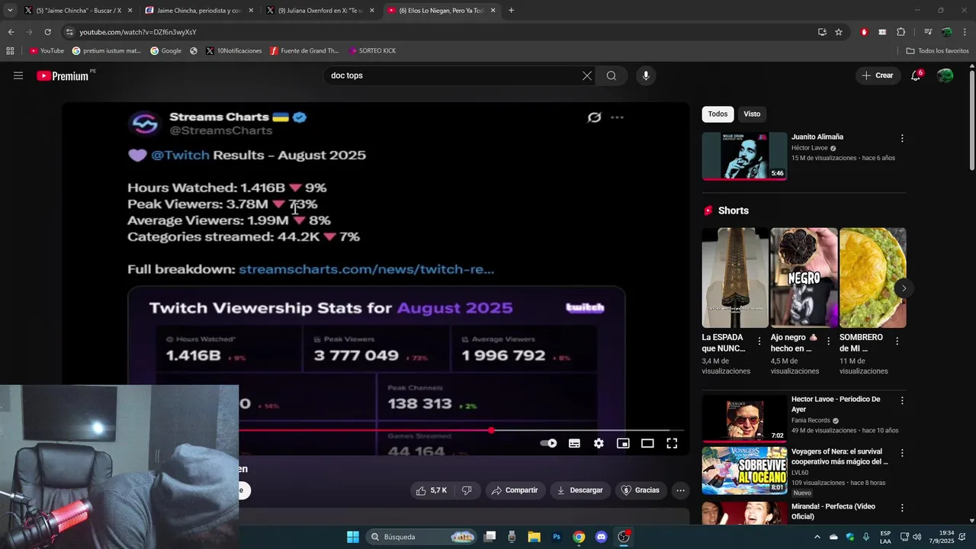
Task: Clear the search box with X icon
Action: [586, 75]
